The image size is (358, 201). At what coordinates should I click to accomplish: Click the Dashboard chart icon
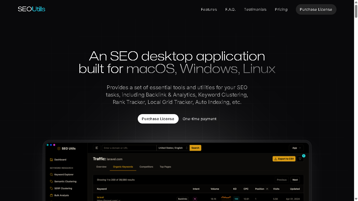pyautogui.click(x=51, y=159)
